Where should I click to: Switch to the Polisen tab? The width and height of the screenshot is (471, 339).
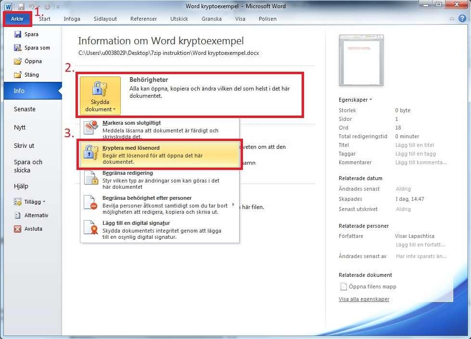[x=267, y=19]
